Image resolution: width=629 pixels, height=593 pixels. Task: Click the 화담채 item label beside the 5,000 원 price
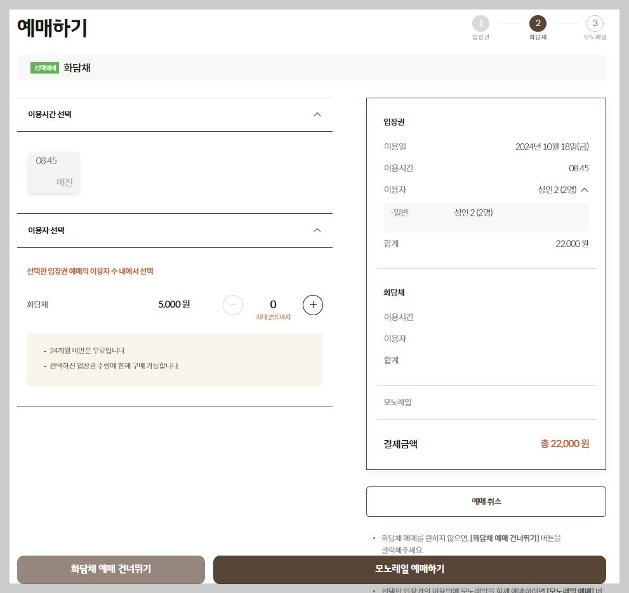pyautogui.click(x=37, y=304)
